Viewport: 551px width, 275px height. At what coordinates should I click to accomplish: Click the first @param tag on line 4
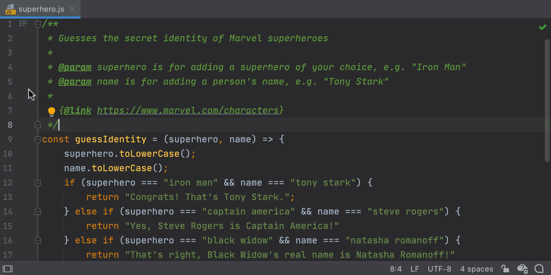tap(75, 67)
